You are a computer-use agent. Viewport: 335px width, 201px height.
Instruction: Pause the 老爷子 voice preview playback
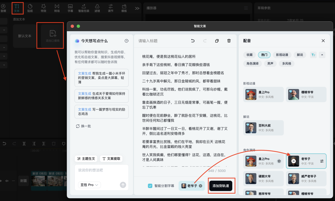coord(293,161)
